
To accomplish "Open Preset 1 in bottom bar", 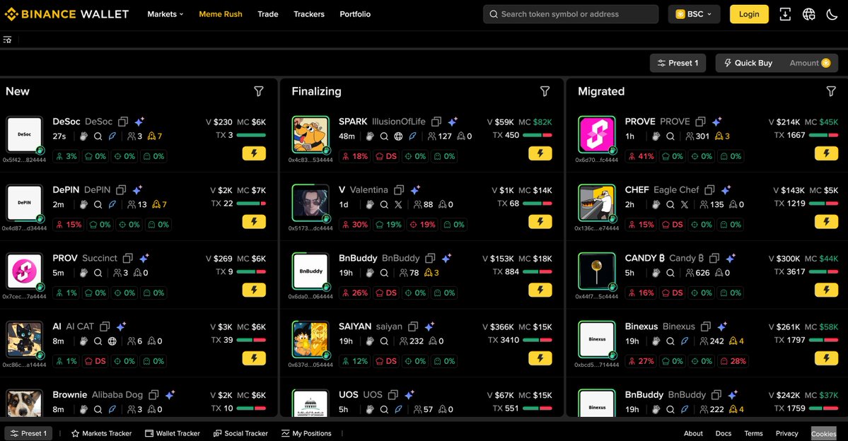I will click(29, 433).
